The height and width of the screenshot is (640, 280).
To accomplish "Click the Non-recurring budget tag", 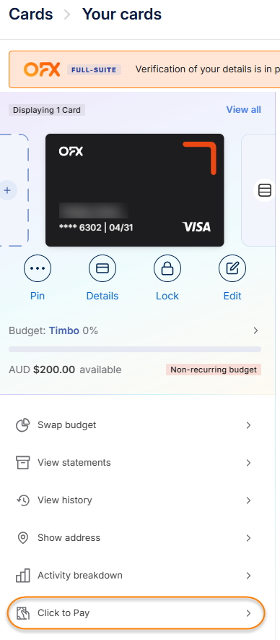I will (x=214, y=370).
